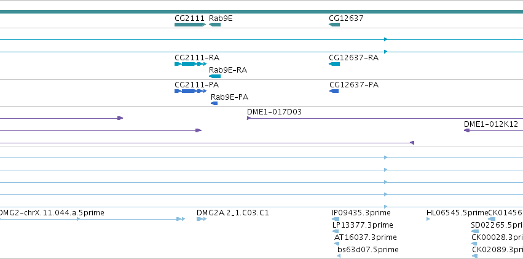Select the DMG2A.2_1.C03.C1 EST glyph
The image size is (523, 259).
coord(202,219)
